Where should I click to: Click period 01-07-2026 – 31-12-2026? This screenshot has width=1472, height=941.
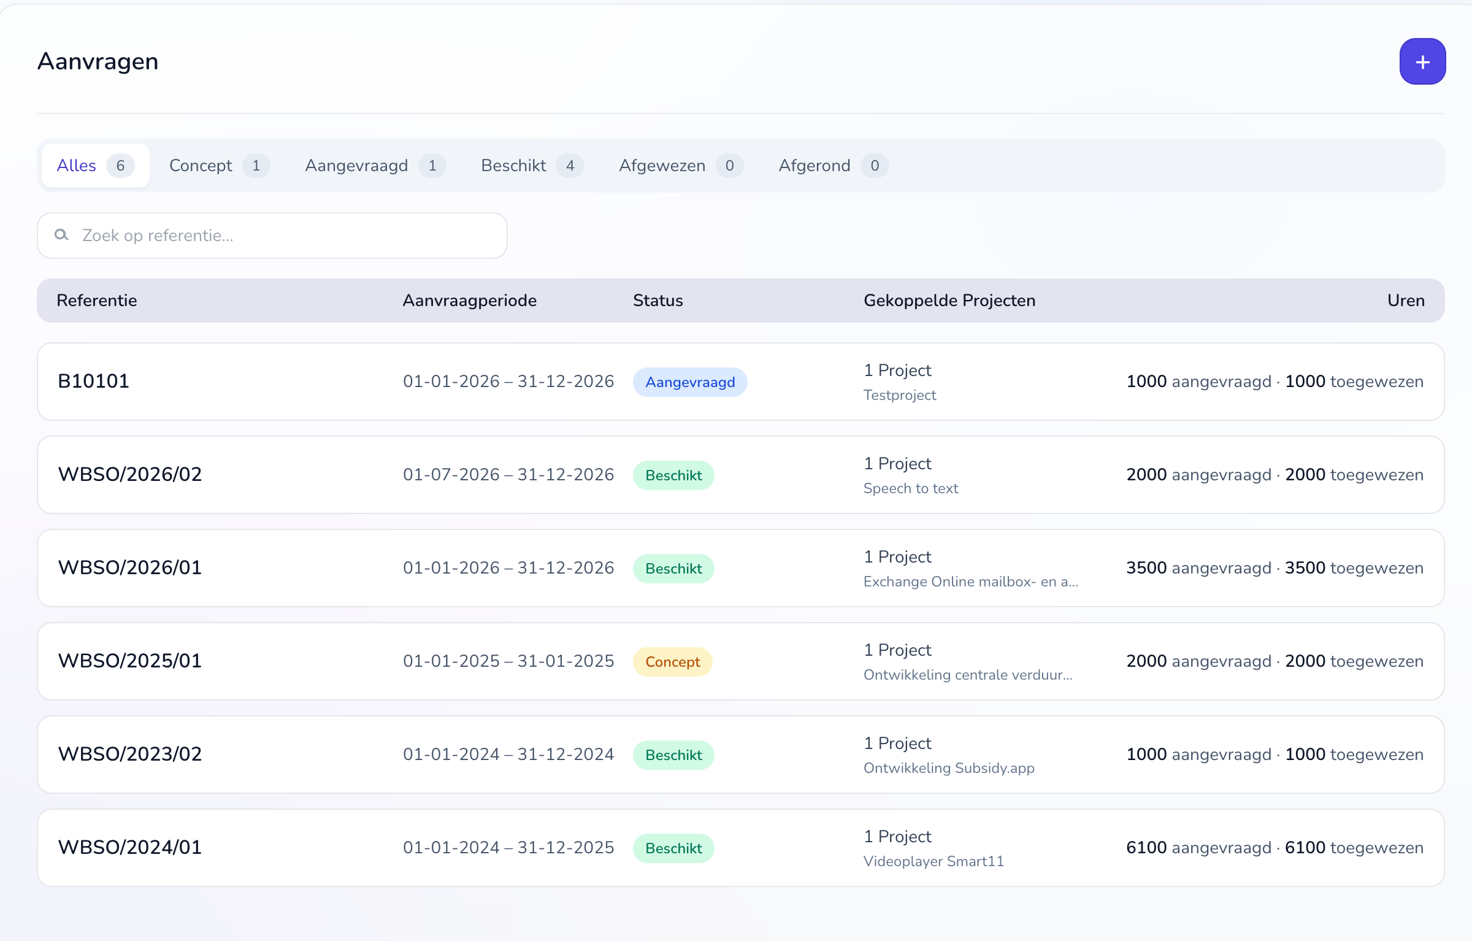click(x=508, y=475)
